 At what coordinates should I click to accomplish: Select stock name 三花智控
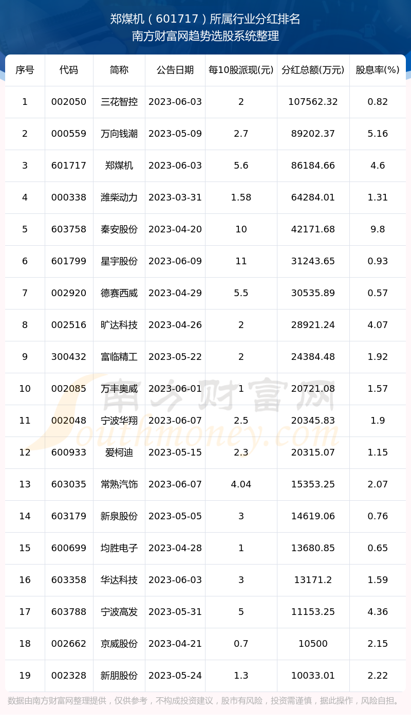tap(119, 102)
